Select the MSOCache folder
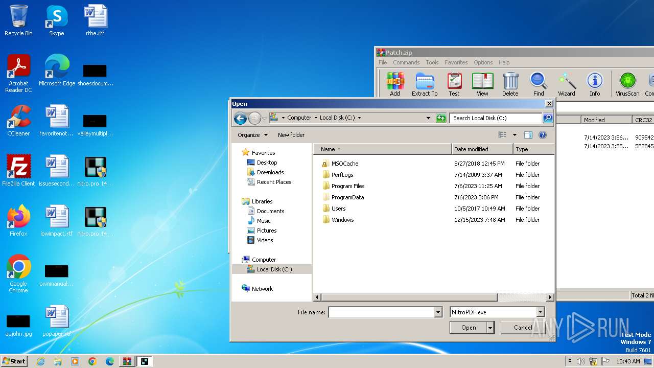Image resolution: width=654 pixels, height=368 pixels. click(x=345, y=164)
